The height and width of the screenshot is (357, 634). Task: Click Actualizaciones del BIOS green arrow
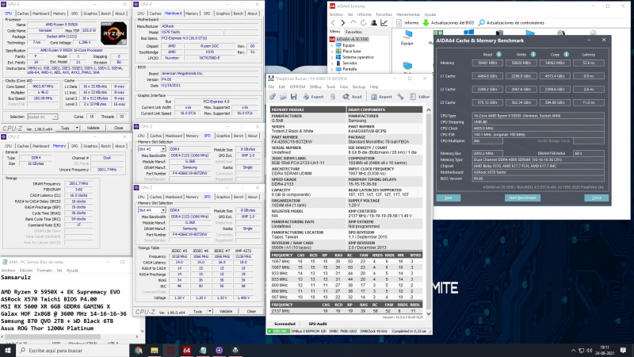tap(426, 23)
